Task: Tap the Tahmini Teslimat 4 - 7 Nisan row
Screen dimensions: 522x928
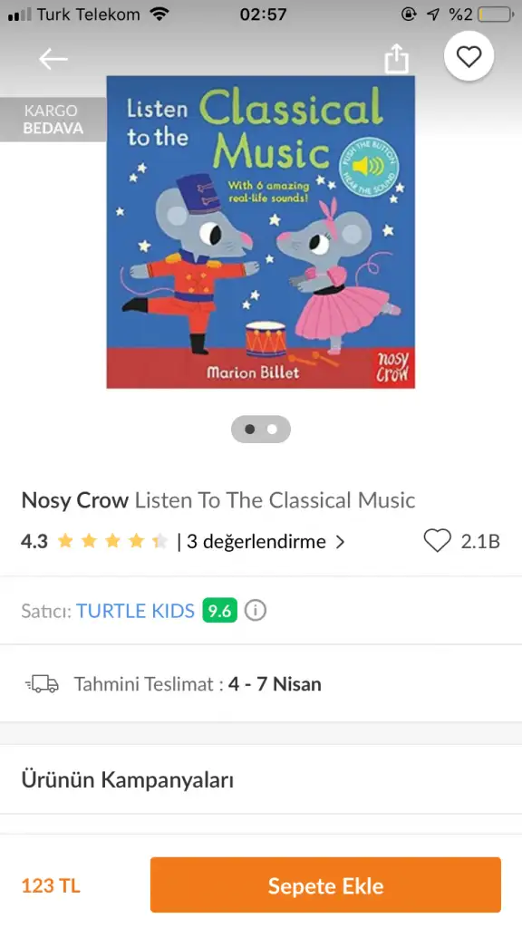Action: (x=261, y=683)
